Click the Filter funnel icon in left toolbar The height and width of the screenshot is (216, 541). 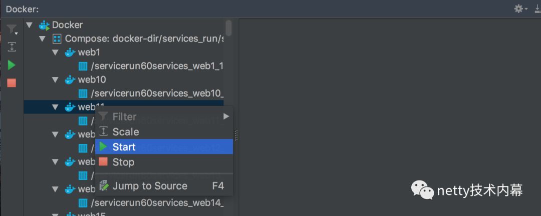coord(12,29)
